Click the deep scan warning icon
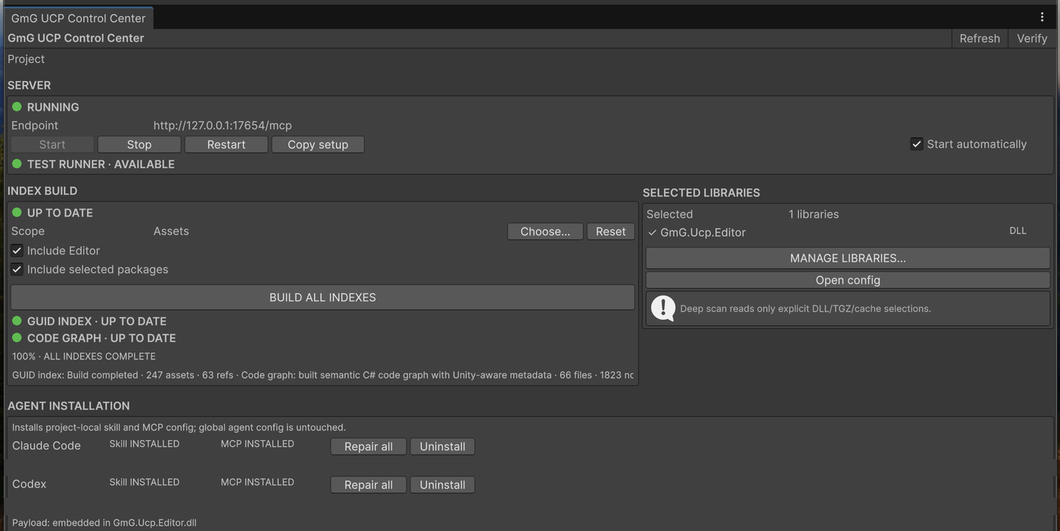Viewport: 1060px width, 531px height. [663, 308]
